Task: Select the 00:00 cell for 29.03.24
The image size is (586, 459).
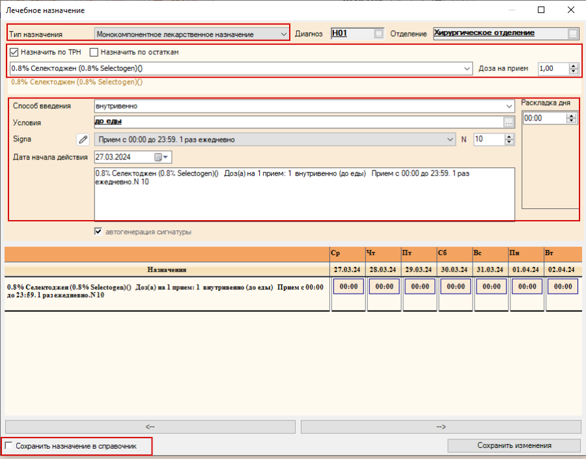Action: coord(420,286)
